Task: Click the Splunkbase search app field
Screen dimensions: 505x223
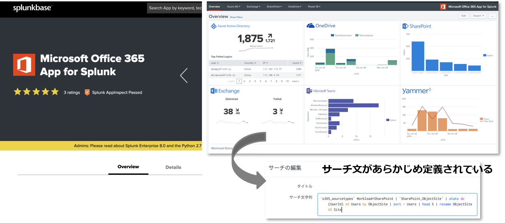Action: point(174,8)
